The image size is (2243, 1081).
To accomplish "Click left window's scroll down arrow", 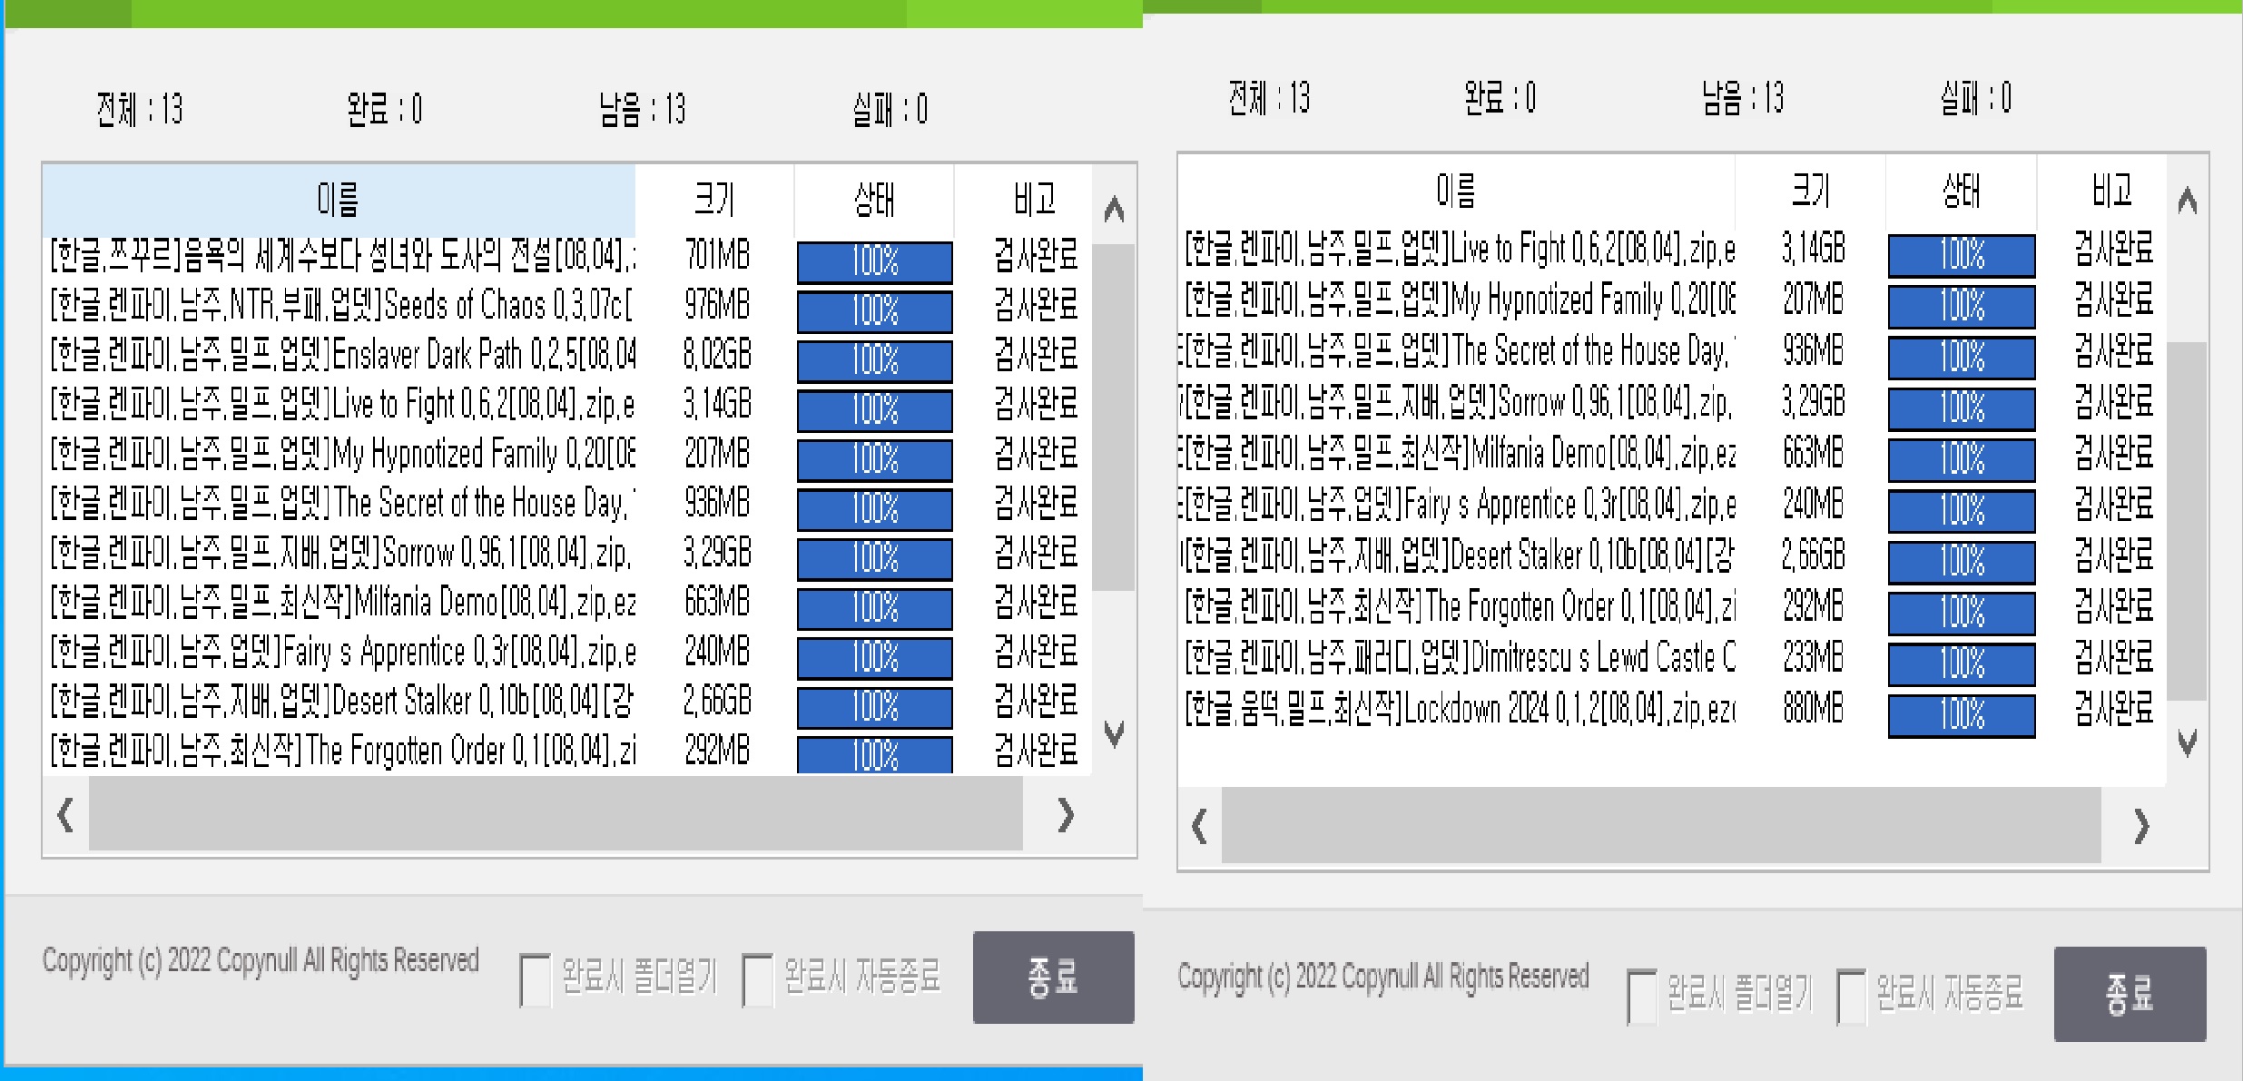I will pos(1114,732).
